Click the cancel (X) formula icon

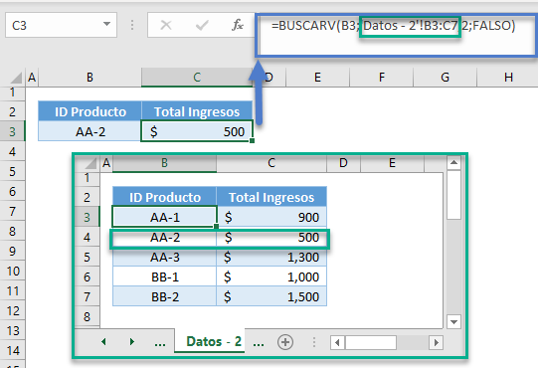pyautogui.click(x=166, y=25)
